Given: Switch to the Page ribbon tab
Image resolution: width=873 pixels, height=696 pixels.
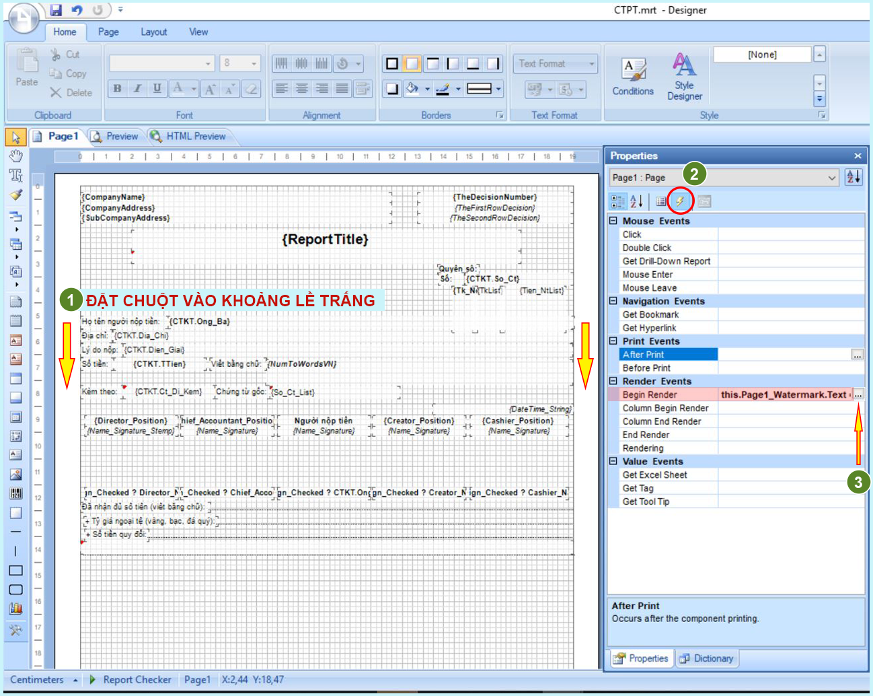Looking at the screenshot, I should [x=108, y=32].
